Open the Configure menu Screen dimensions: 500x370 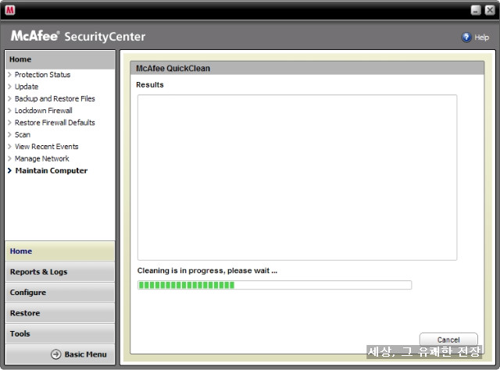click(x=60, y=292)
